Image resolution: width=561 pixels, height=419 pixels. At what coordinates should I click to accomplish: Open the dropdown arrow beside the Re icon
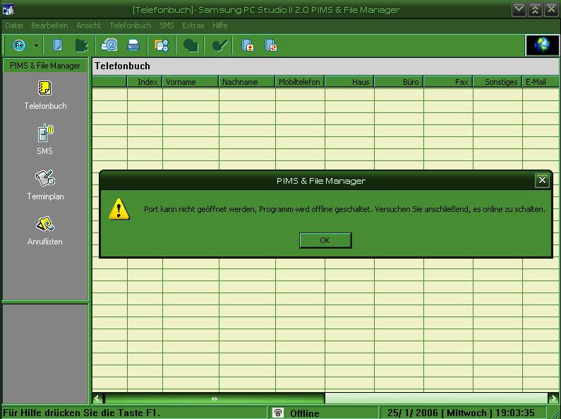36,46
